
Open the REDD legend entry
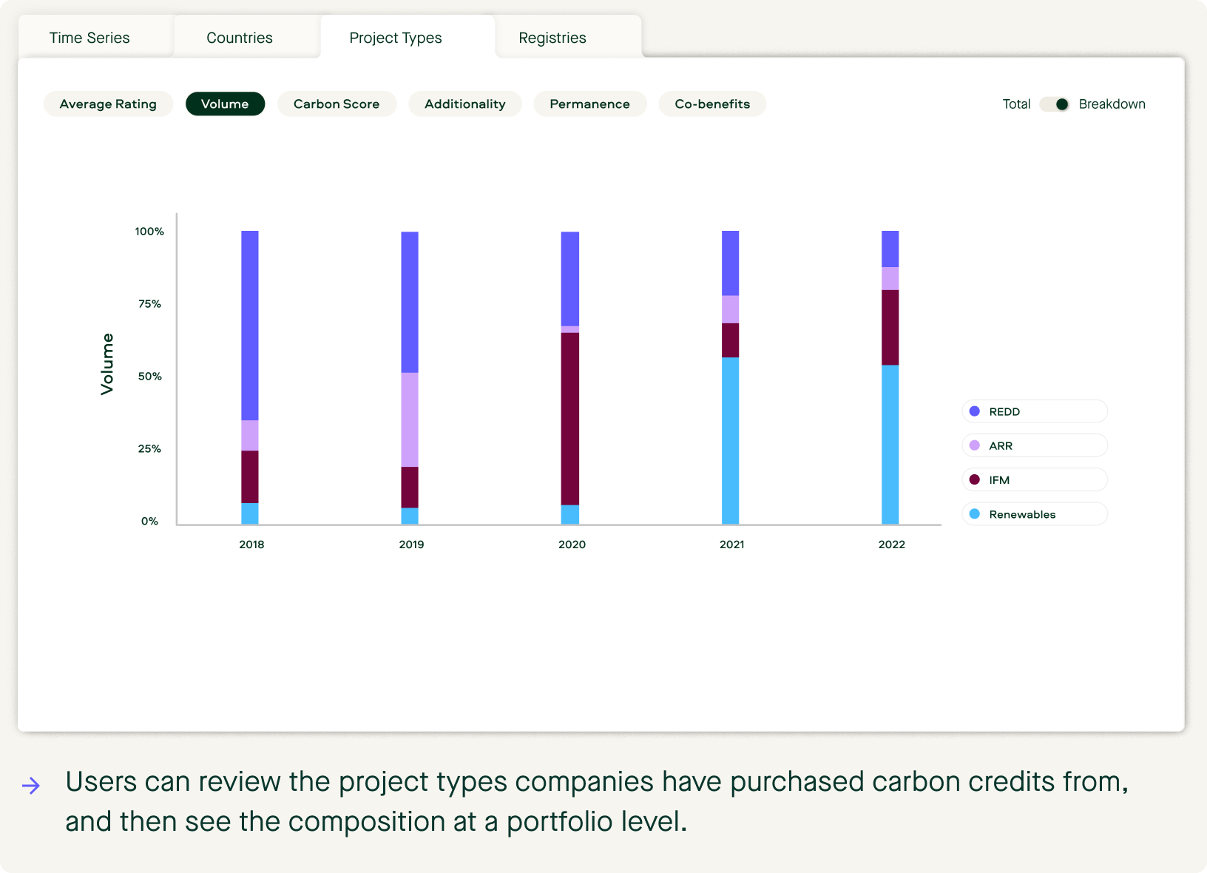[1034, 411]
